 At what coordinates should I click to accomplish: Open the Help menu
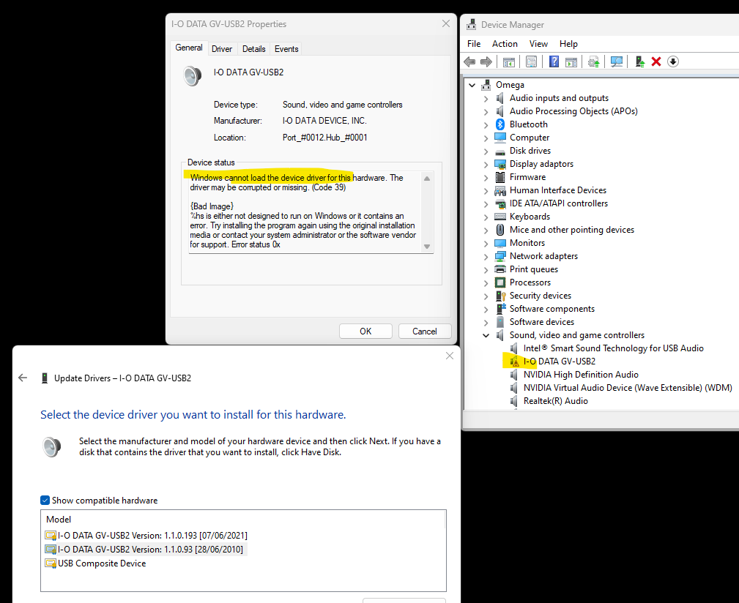coord(568,44)
